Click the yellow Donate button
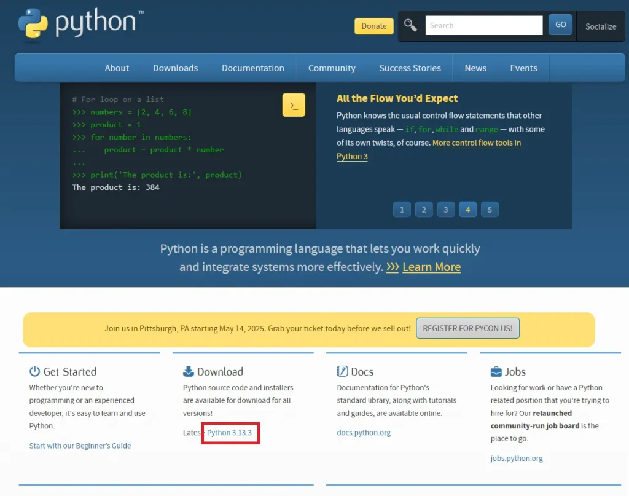 coord(374,26)
